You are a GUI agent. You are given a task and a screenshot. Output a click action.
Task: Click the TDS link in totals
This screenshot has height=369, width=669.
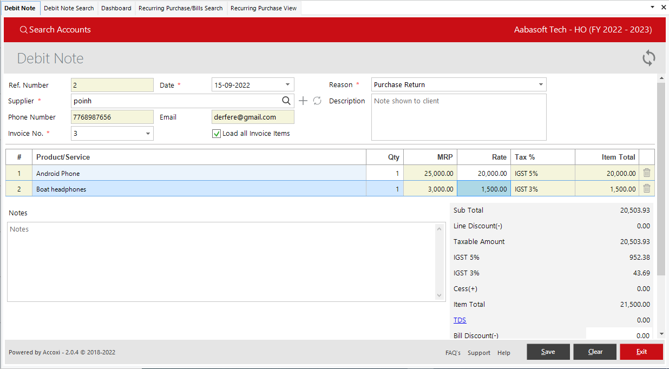pyautogui.click(x=460, y=320)
